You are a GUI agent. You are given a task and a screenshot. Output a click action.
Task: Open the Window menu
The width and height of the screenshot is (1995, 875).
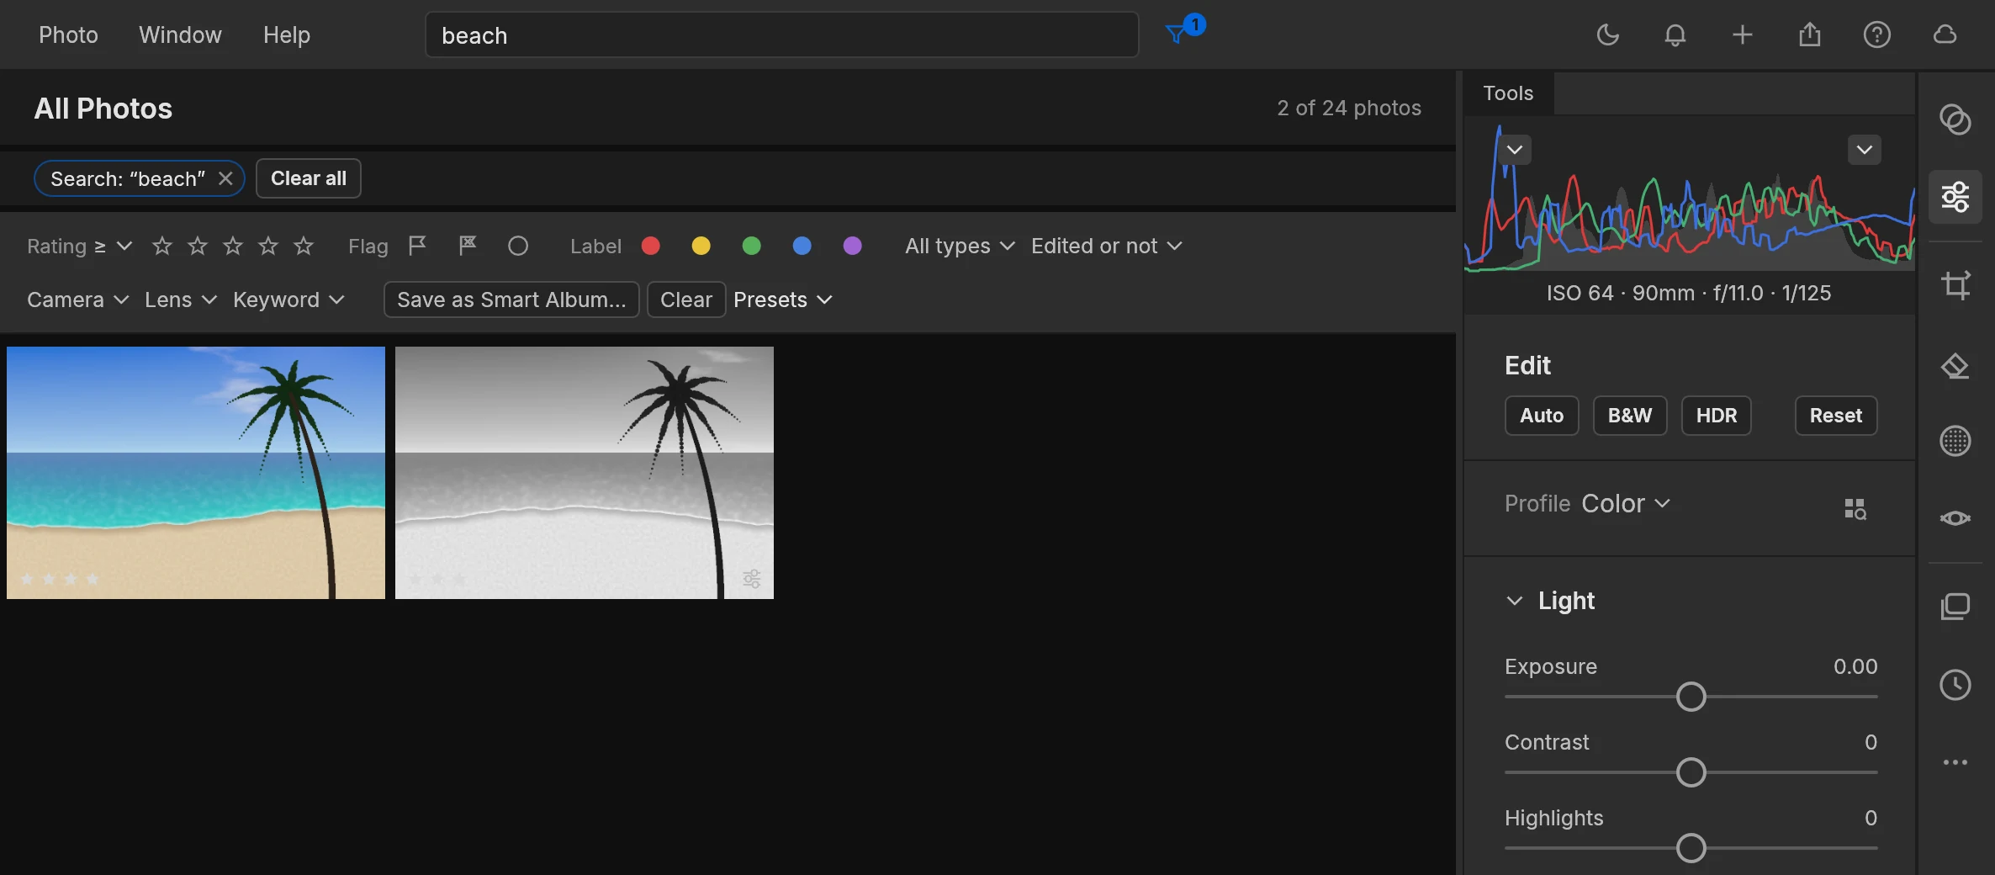(x=180, y=35)
